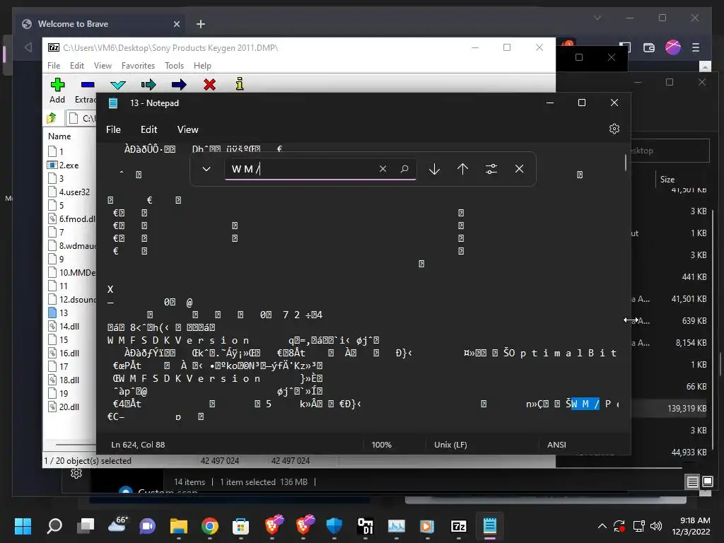Show hidden system tray icons

pyautogui.click(x=602, y=526)
